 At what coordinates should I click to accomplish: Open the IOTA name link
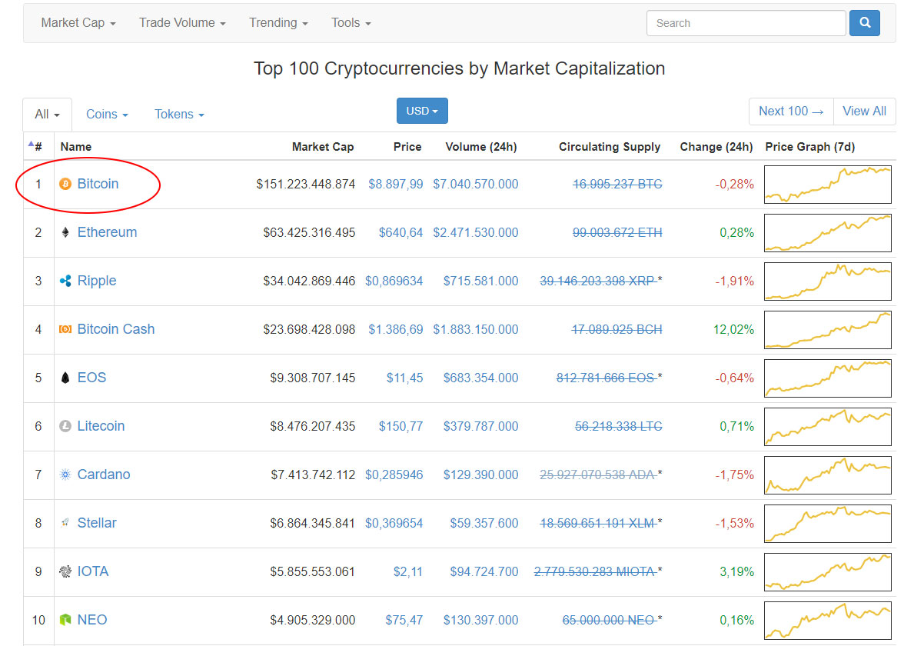[93, 571]
